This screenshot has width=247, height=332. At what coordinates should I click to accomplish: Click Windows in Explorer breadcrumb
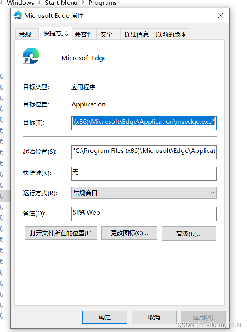click(20, 3)
